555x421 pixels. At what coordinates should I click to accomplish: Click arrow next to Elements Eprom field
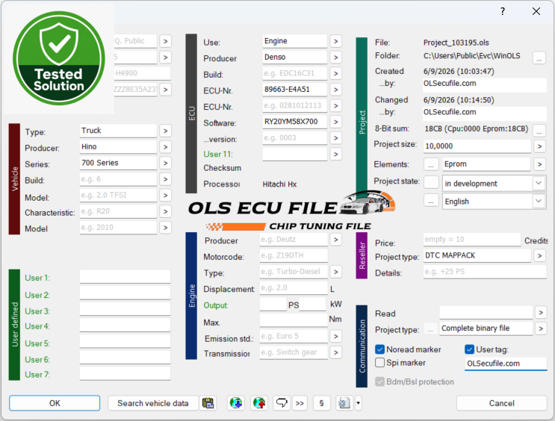[x=539, y=164]
